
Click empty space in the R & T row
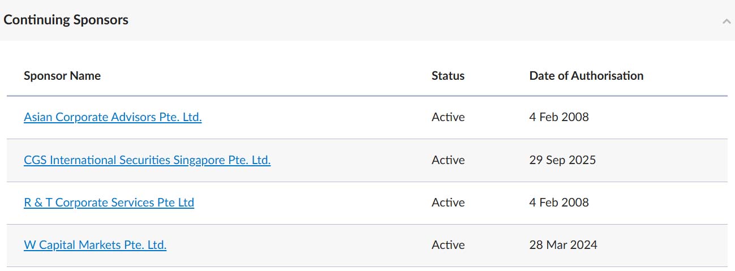coord(311,203)
